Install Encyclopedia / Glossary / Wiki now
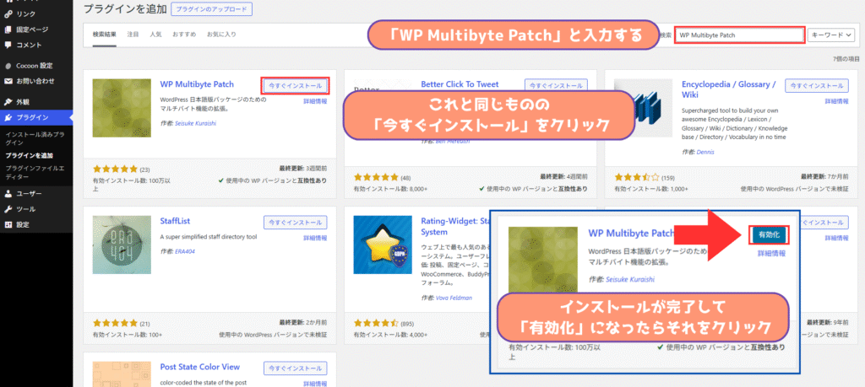The width and height of the screenshot is (865, 387). pos(817,86)
